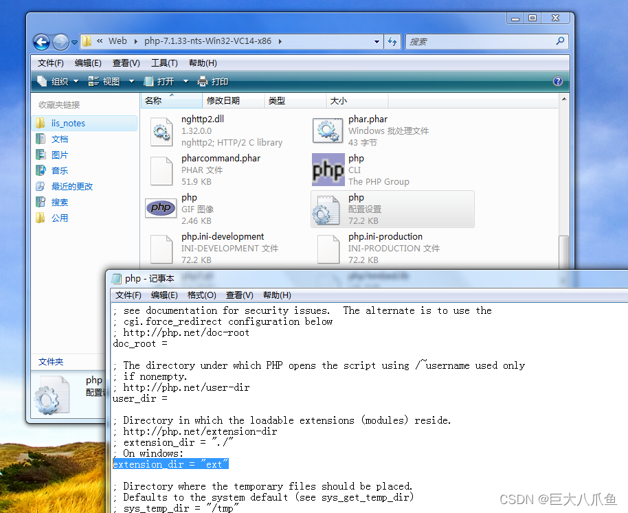Expand the arrow after Web breadcrumb

click(x=136, y=41)
